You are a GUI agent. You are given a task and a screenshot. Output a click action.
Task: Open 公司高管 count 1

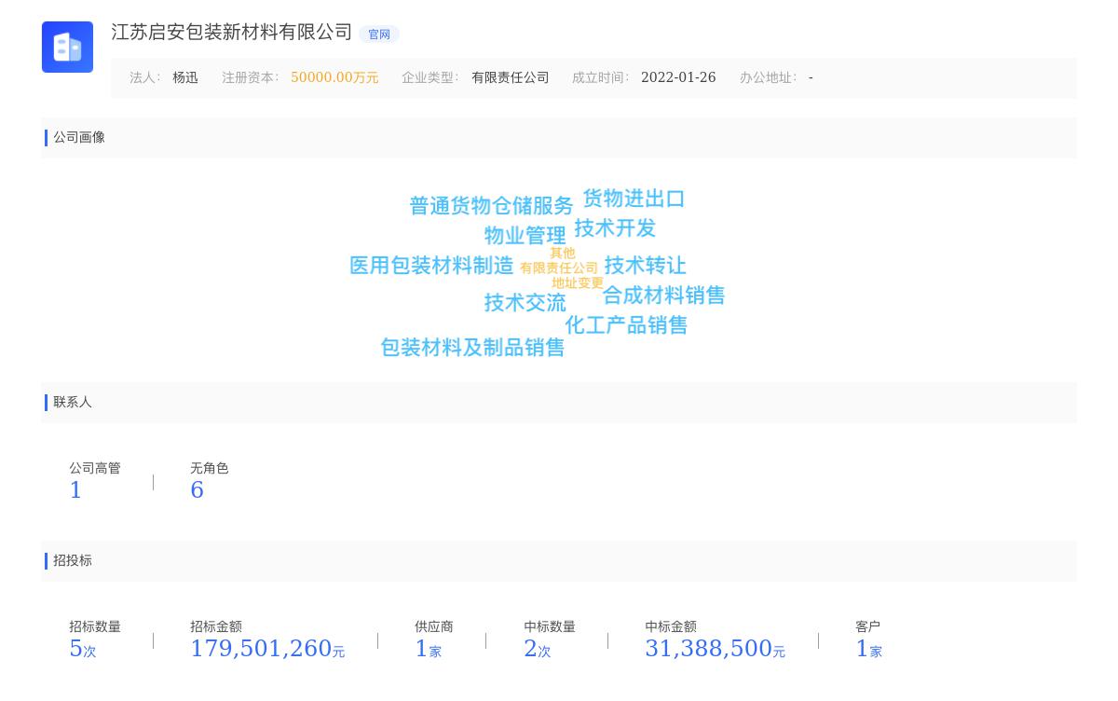75,490
